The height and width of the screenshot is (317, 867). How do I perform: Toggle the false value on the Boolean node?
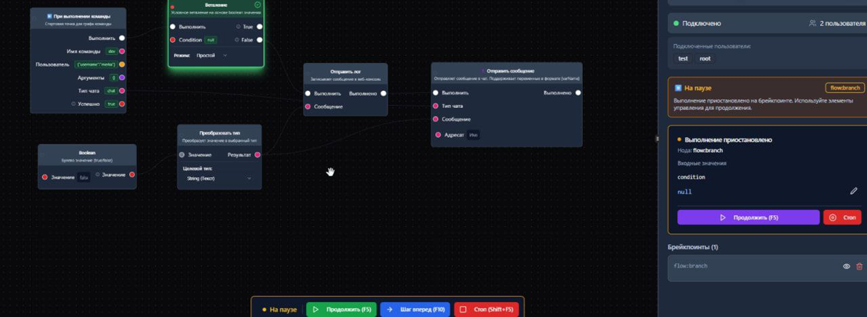click(84, 177)
